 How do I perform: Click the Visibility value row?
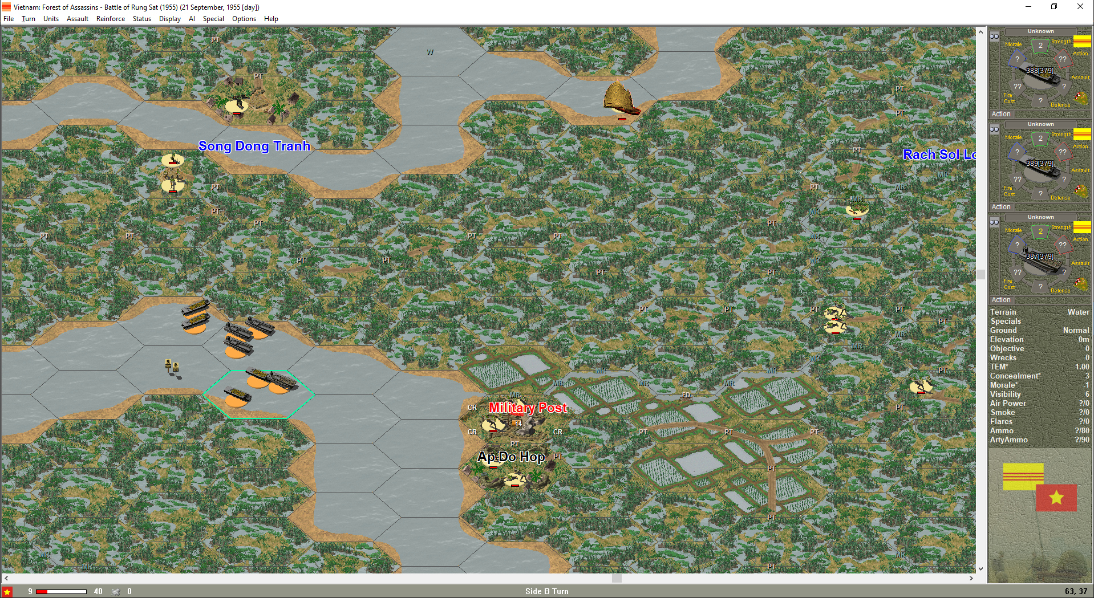point(1040,394)
